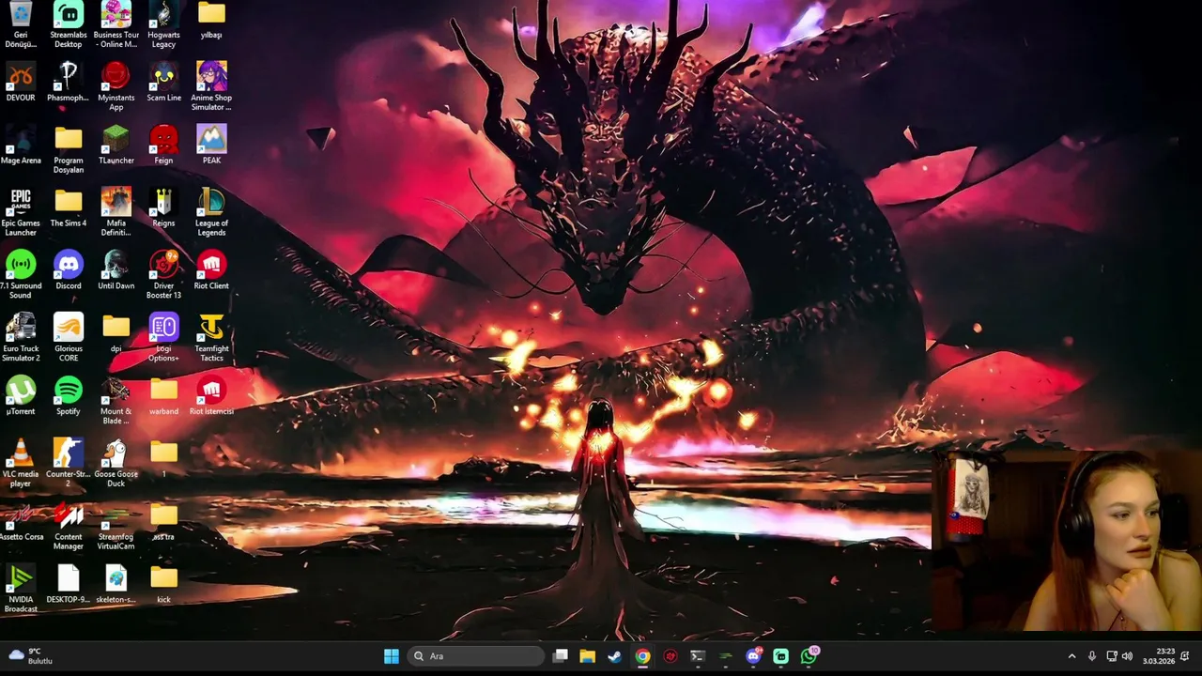Launch the Riot Client shortcut
Image resolution: width=1202 pixels, height=676 pixels.
(211, 271)
